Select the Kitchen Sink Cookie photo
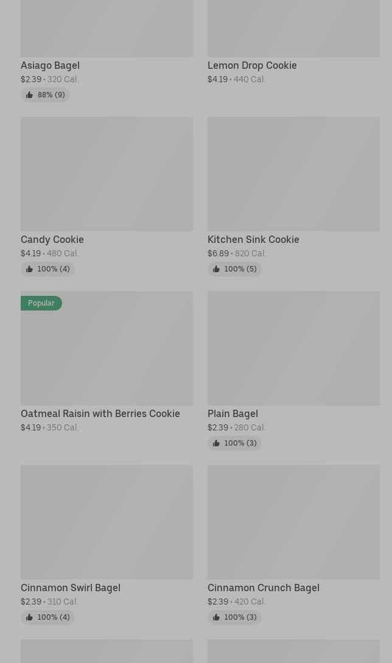The width and height of the screenshot is (392, 663). [293, 174]
